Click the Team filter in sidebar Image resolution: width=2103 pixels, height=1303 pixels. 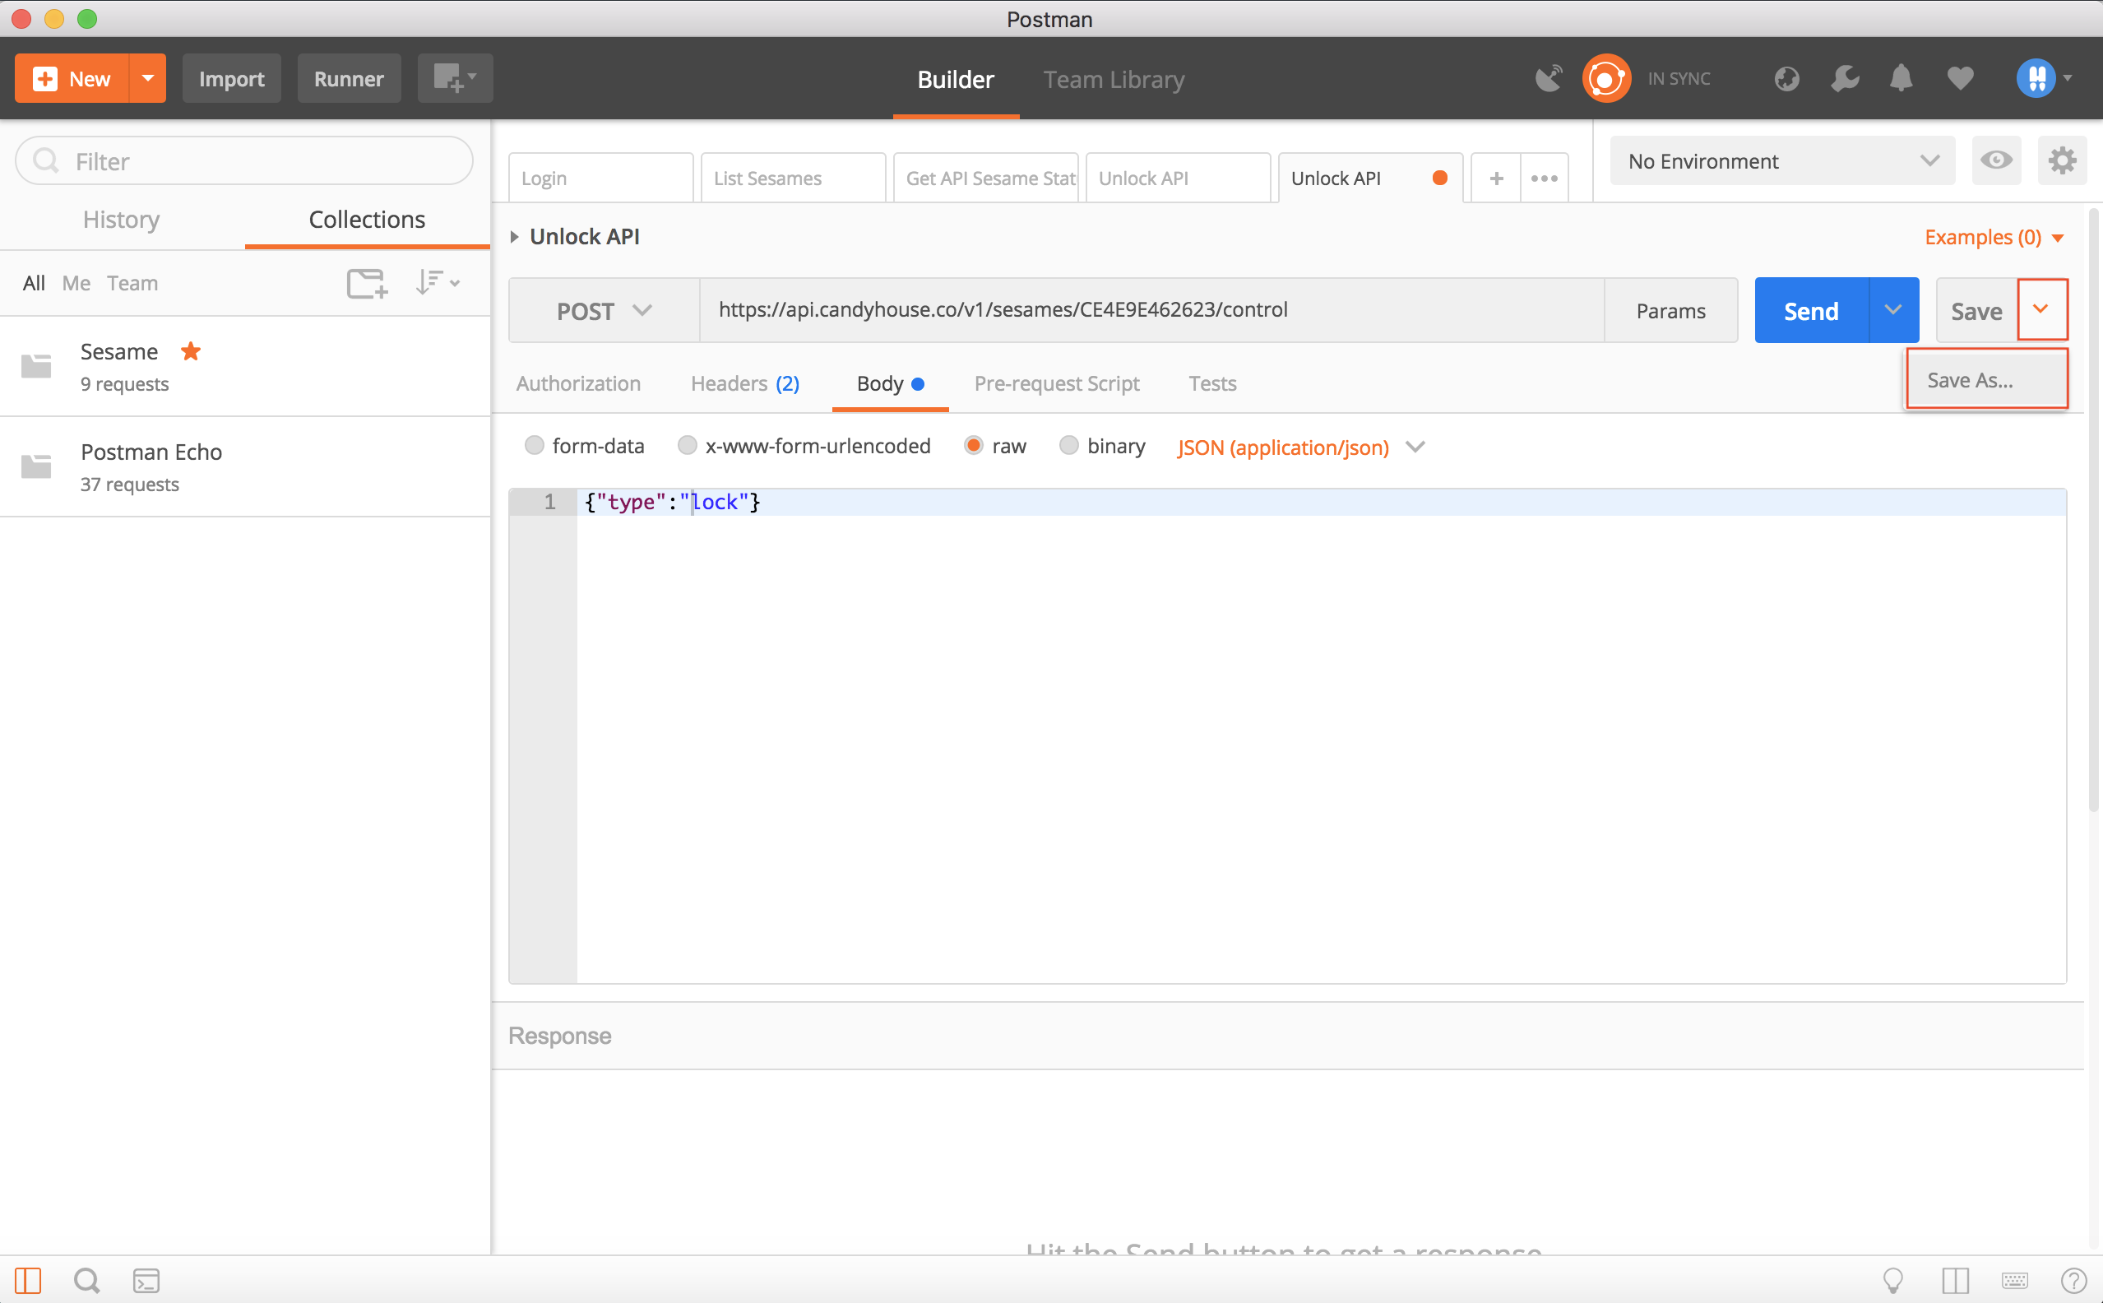coord(132,283)
